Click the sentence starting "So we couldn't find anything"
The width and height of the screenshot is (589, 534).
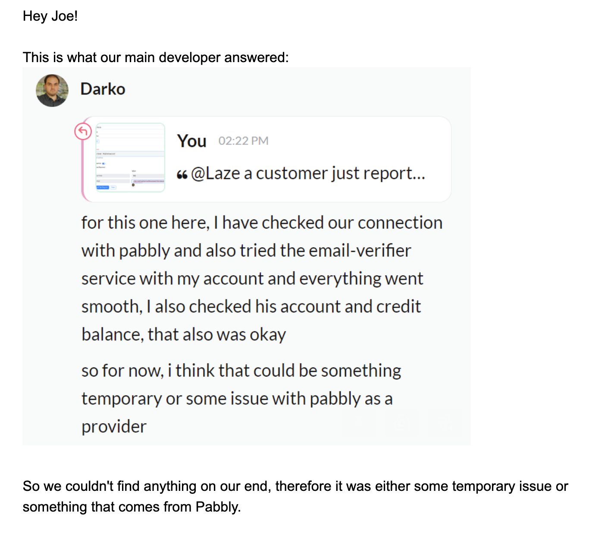(x=295, y=496)
